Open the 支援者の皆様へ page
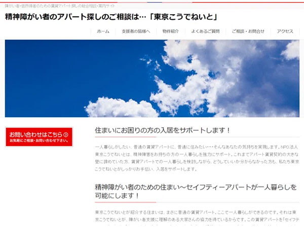 (136, 31)
